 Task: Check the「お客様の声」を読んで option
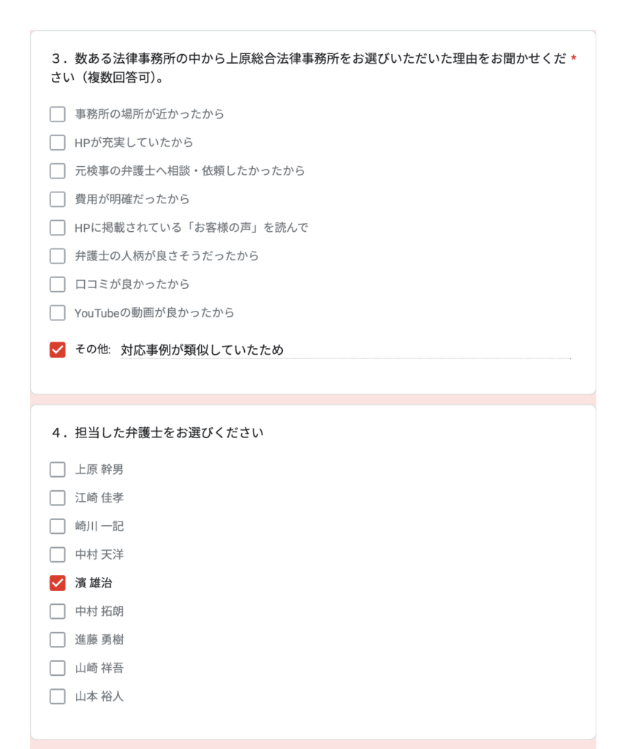point(58,227)
